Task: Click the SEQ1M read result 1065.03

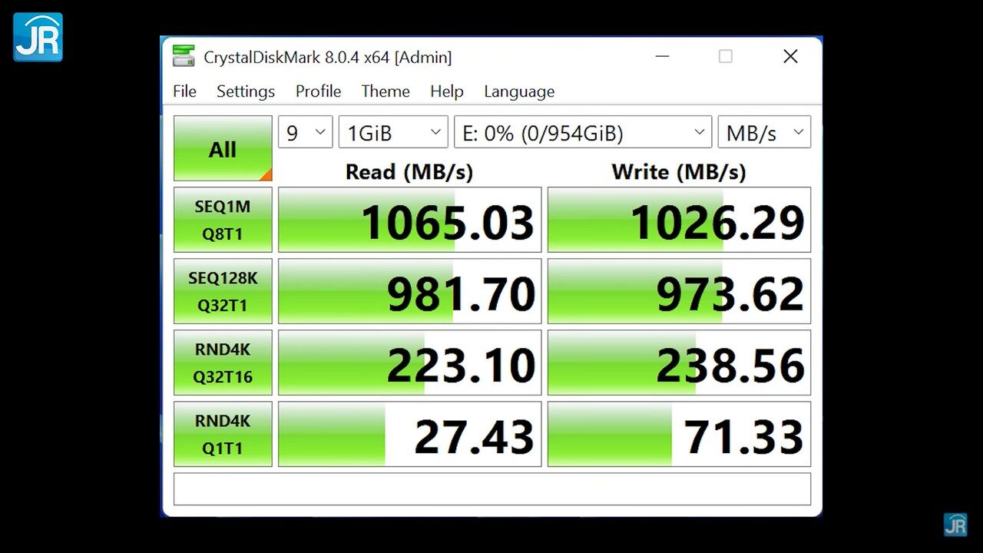Action: tap(409, 220)
